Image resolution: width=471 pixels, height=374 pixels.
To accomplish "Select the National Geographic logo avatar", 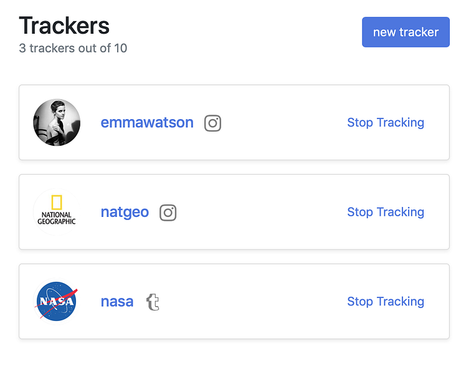I will pos(57,212).
